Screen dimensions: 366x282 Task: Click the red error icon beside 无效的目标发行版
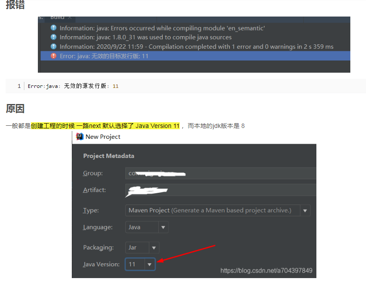click(x=54, y=55)
